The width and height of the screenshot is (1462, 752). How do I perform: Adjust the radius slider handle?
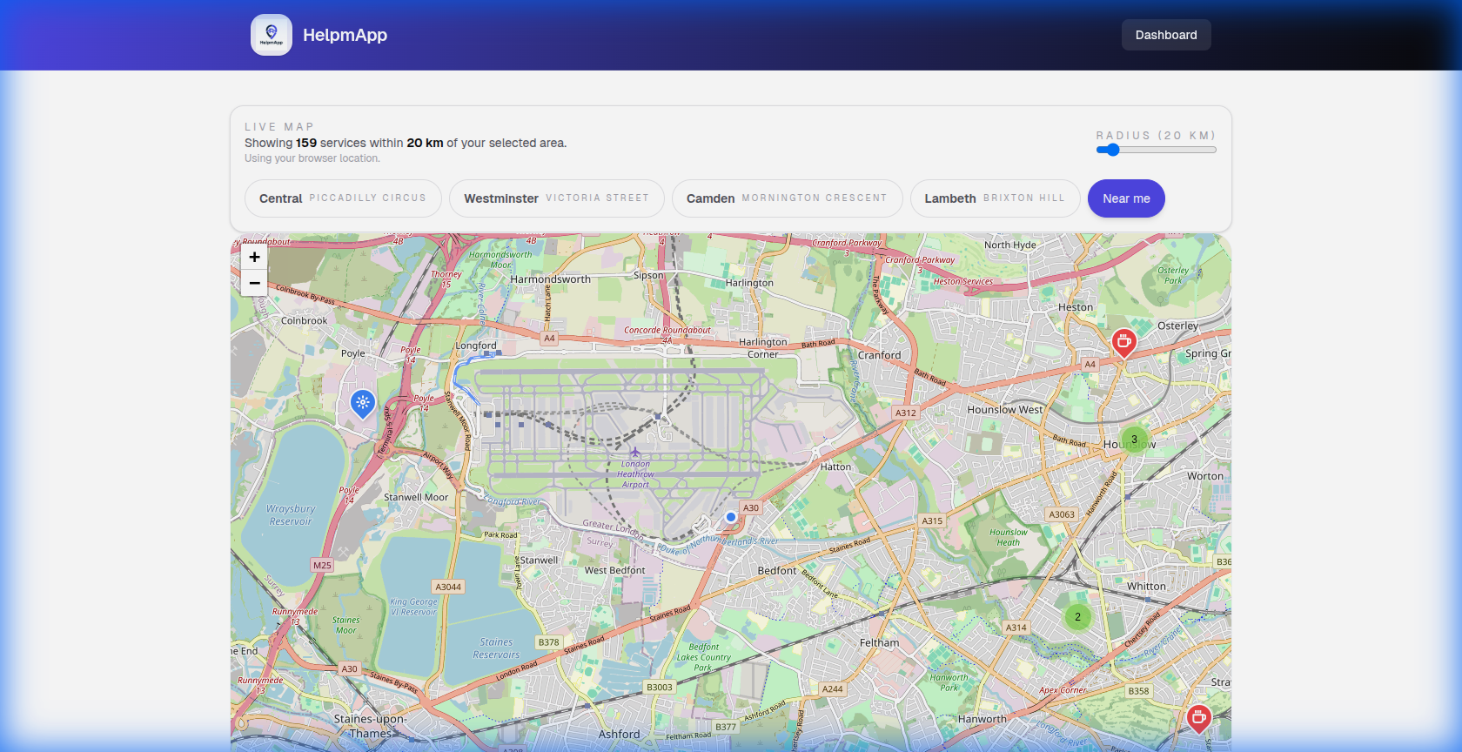(x=1112, y=150)
